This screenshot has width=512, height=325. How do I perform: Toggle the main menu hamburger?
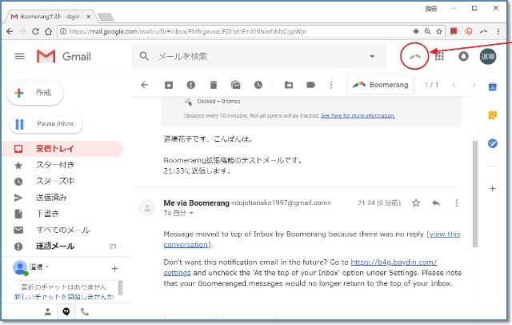tap(20, 56)
